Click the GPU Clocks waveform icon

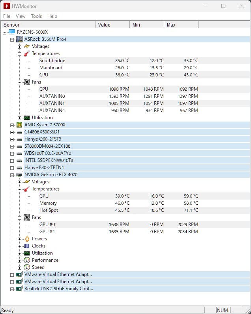pos(27,246)
